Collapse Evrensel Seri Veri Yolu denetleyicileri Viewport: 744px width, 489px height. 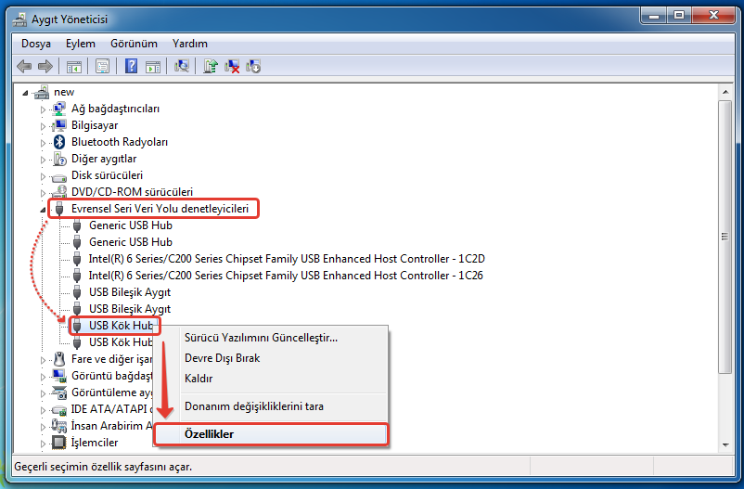[43, 210]
